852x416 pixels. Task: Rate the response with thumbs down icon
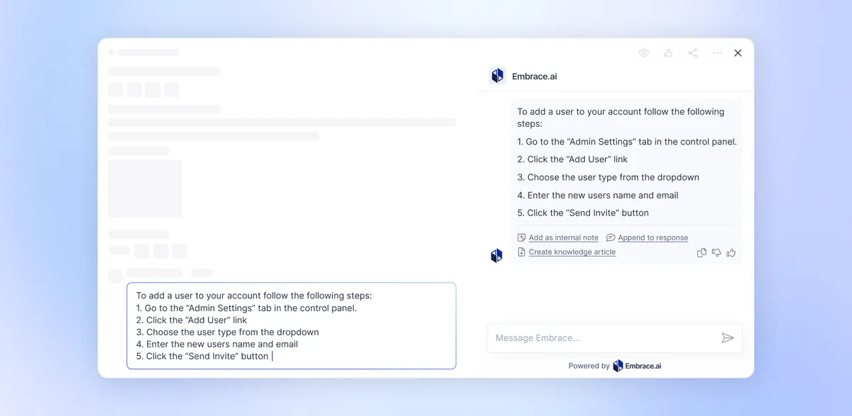click(716, 253)
